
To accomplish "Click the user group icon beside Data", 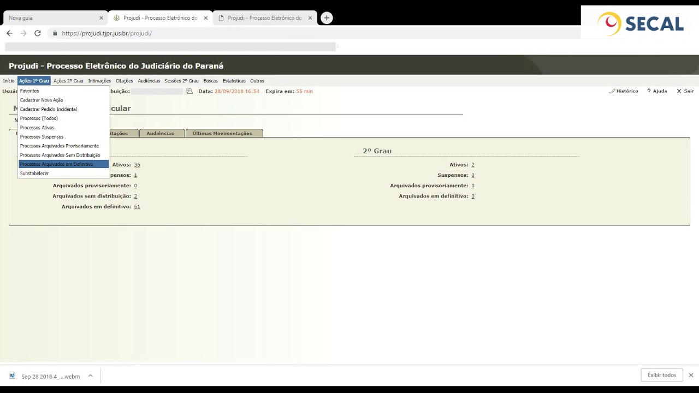I will point(189,91).
